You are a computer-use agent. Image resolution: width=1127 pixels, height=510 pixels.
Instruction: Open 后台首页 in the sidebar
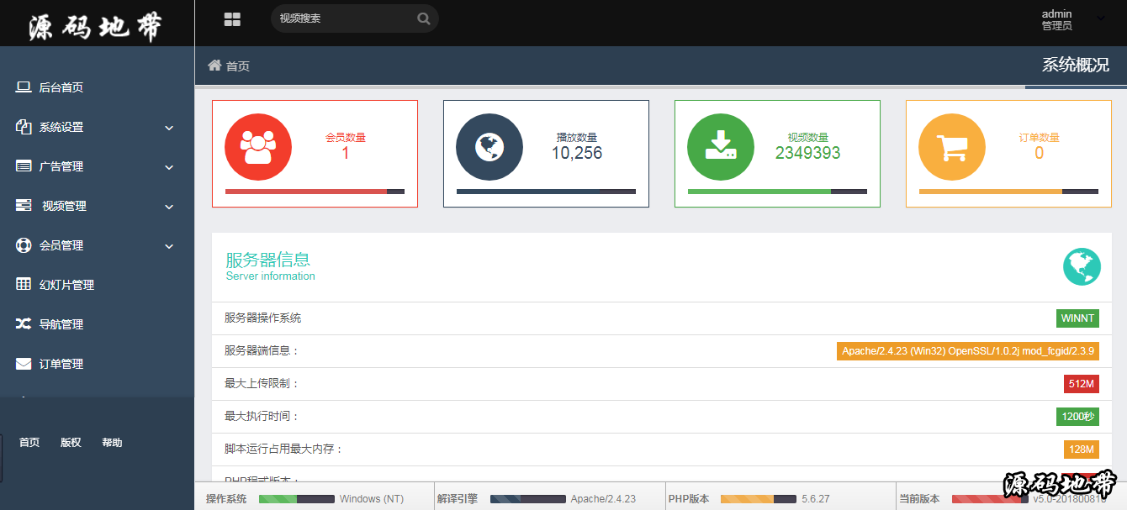click(x=61, y=87)
